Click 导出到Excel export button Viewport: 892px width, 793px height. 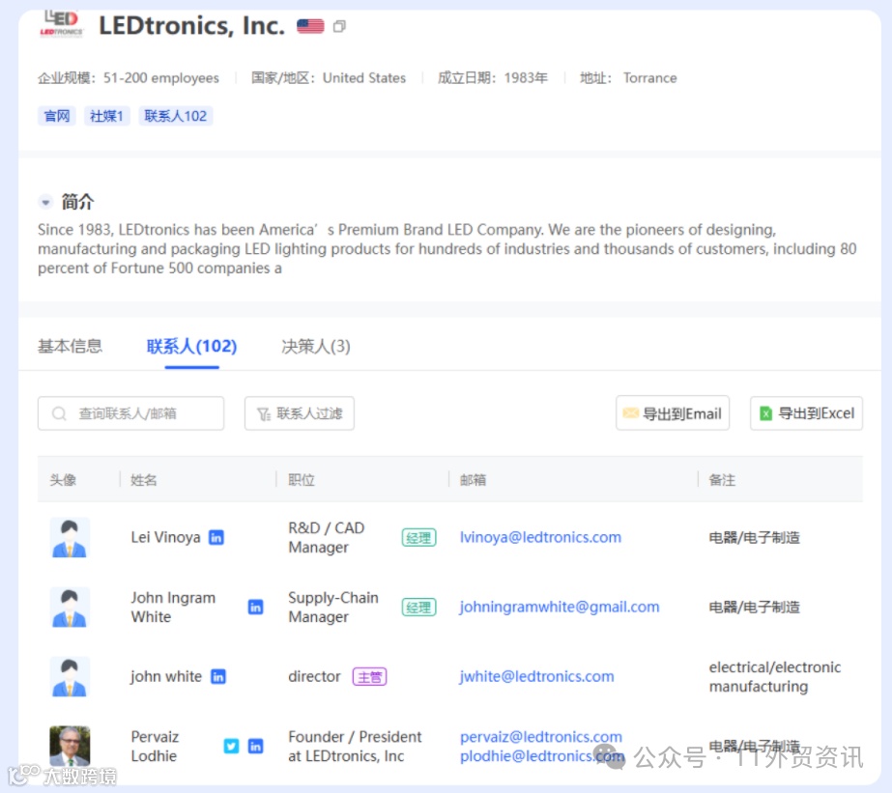coord(806,413)
